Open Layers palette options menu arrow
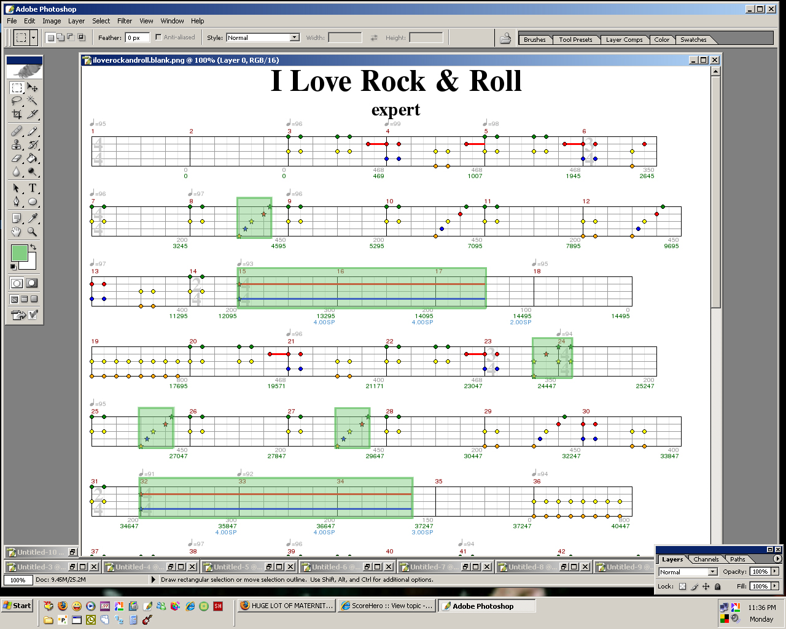The width and height of the screenshot is (786, 629). point(777,559)
